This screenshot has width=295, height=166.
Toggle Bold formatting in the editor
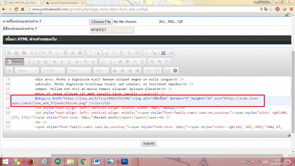(54, 62)
